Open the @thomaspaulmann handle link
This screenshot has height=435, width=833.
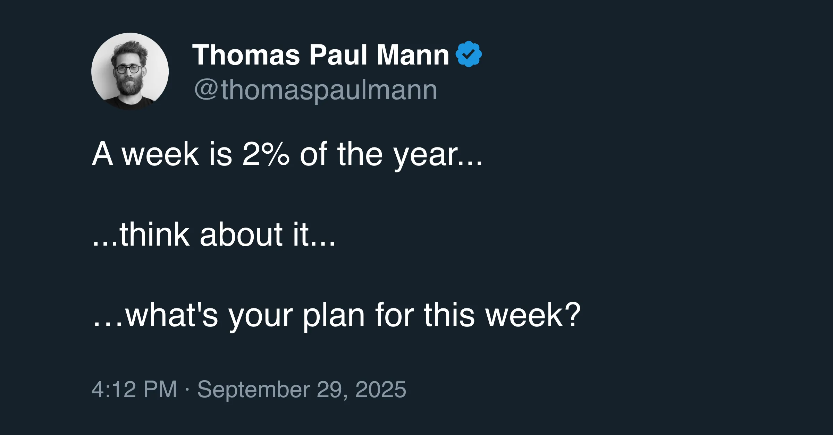coord(315,90)
